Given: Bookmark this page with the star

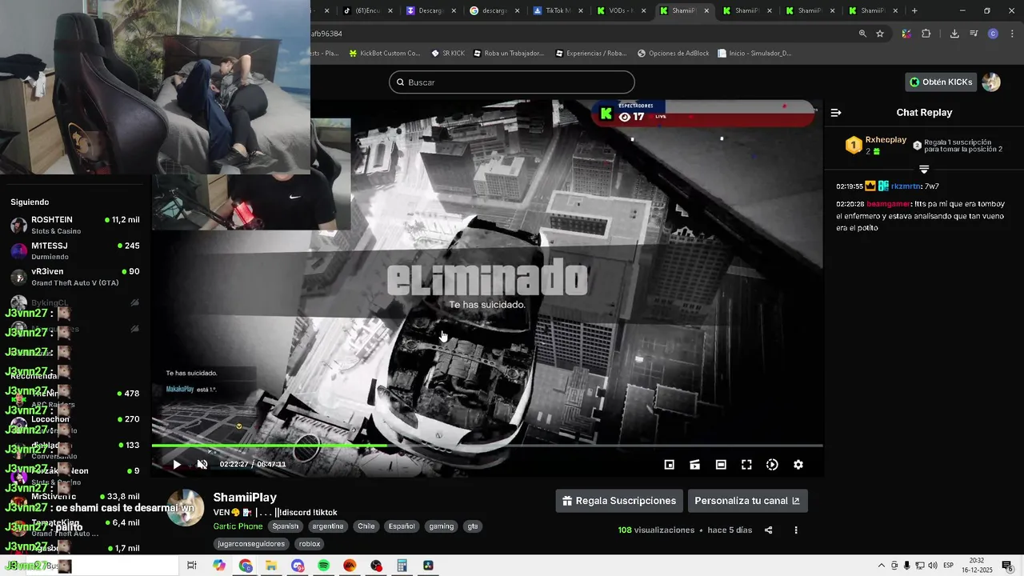Looking at the screenshot, I should pos(880,34).
